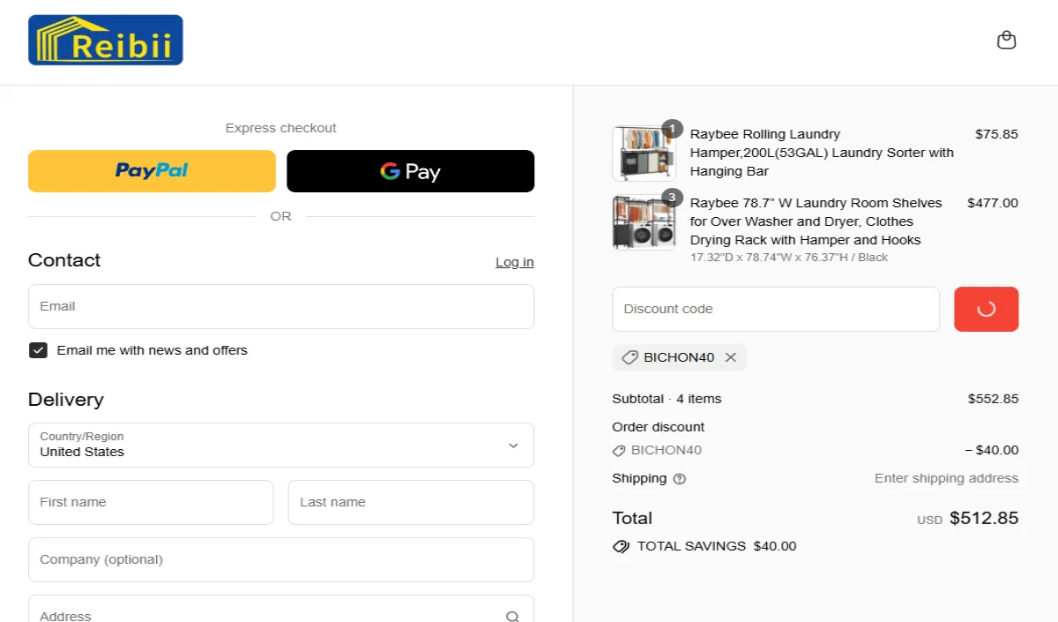This screenshot has height=622, width=1058.
Task: Click the shipping help question mark icon
Action: [x=679, y=479]
